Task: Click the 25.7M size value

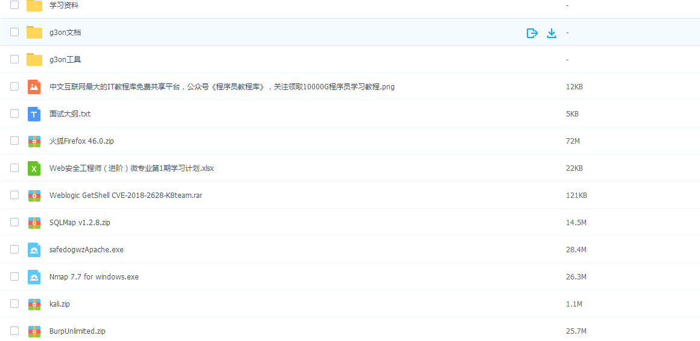Action: (576, 331)
